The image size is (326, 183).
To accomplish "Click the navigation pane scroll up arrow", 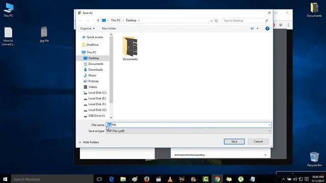I will coord(111,35).
